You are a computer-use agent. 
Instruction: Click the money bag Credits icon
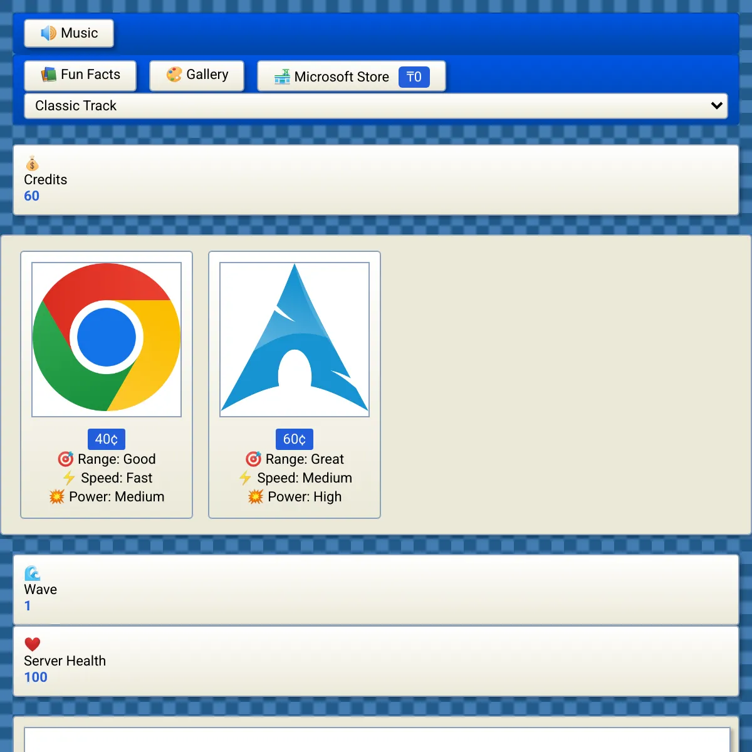(x=32, y=164)
